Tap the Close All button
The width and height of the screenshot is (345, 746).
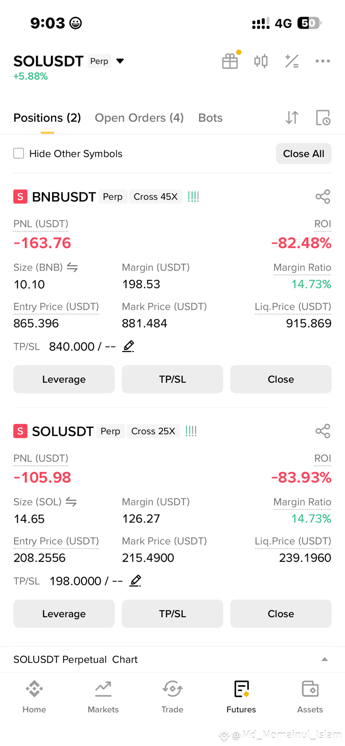tap(304, 154)
